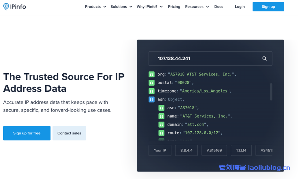Click the IPinfo logo
Screen dimensions: 298x179
point(15,6)
